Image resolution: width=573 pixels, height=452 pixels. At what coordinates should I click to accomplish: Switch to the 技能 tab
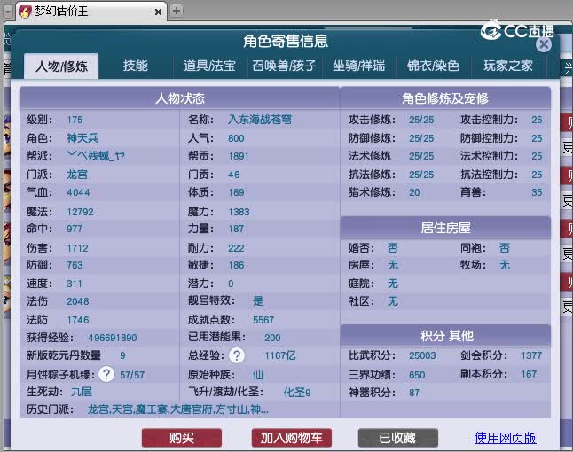pyautogui.click(x=136, y=66)
